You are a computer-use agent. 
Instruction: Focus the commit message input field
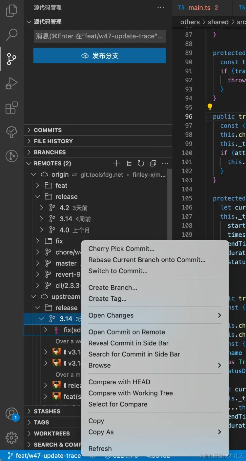pos(99,36)
